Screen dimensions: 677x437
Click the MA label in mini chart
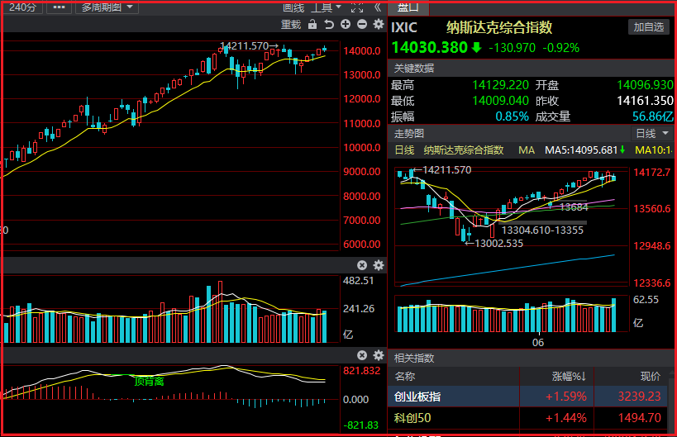tap(527, 150)
